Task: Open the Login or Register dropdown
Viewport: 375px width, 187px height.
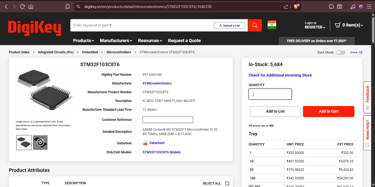Action: point(315,25)
